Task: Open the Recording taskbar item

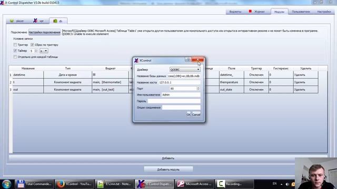Action: pyautogui.click(x=234, y=184)
